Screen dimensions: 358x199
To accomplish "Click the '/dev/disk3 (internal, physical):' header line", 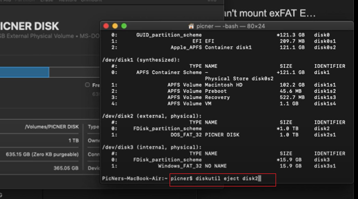I will [152, 147].
